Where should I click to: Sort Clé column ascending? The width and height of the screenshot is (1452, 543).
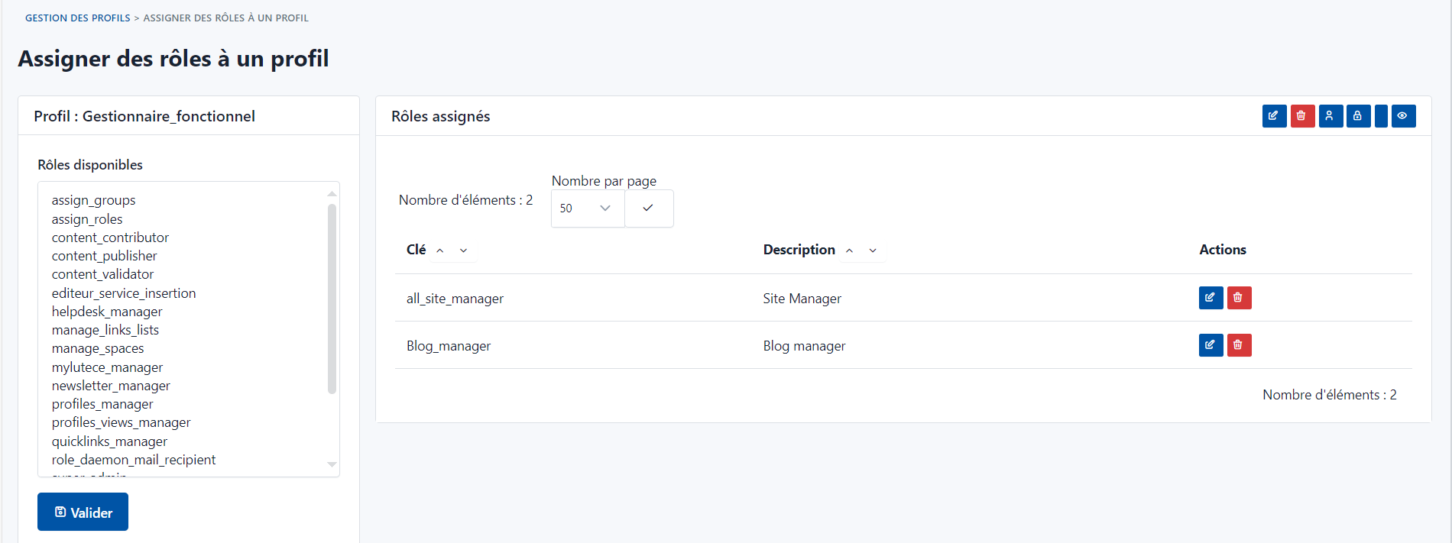click(x=440, y=250)
